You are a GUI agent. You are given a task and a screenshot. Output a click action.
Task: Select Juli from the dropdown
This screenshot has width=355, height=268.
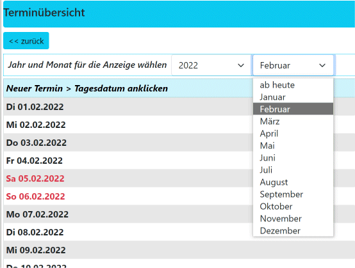click(293, 170)
